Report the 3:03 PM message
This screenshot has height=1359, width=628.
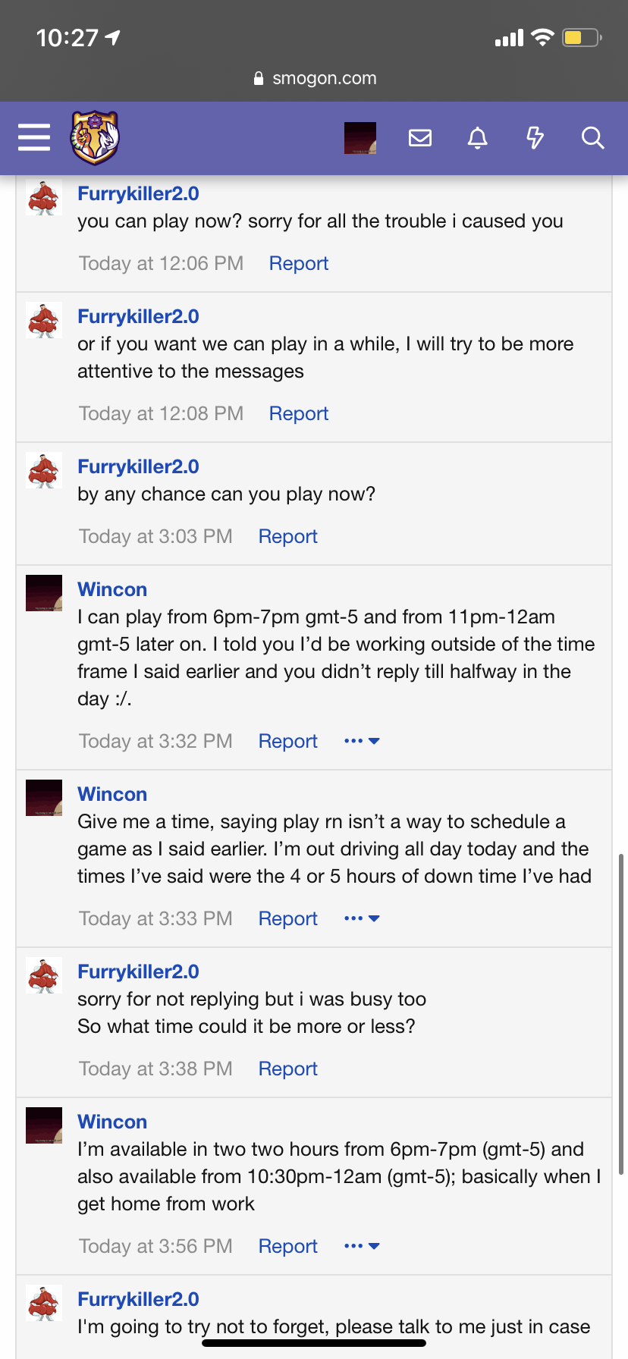tap(288, 536)
